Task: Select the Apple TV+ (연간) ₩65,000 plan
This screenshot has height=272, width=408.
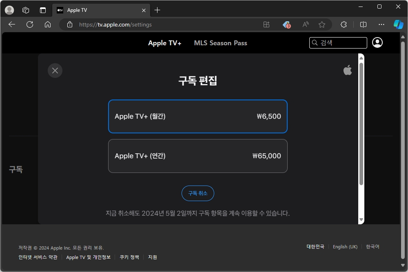Action: (x=198, y=156)
